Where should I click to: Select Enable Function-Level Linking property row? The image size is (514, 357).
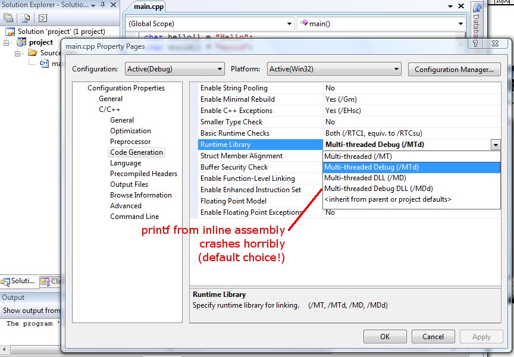coord(261,178)
